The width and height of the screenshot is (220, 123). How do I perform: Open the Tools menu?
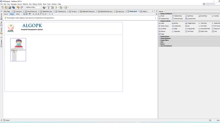49,4
